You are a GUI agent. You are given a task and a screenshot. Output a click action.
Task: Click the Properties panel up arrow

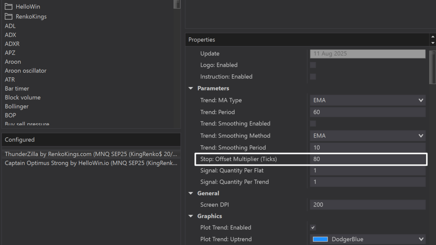pos(432,37)
